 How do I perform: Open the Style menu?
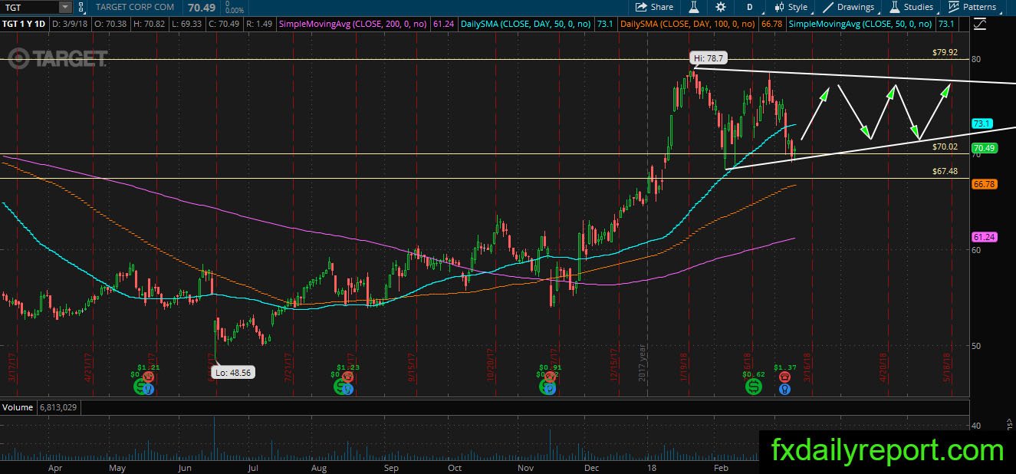click(791, 7)
